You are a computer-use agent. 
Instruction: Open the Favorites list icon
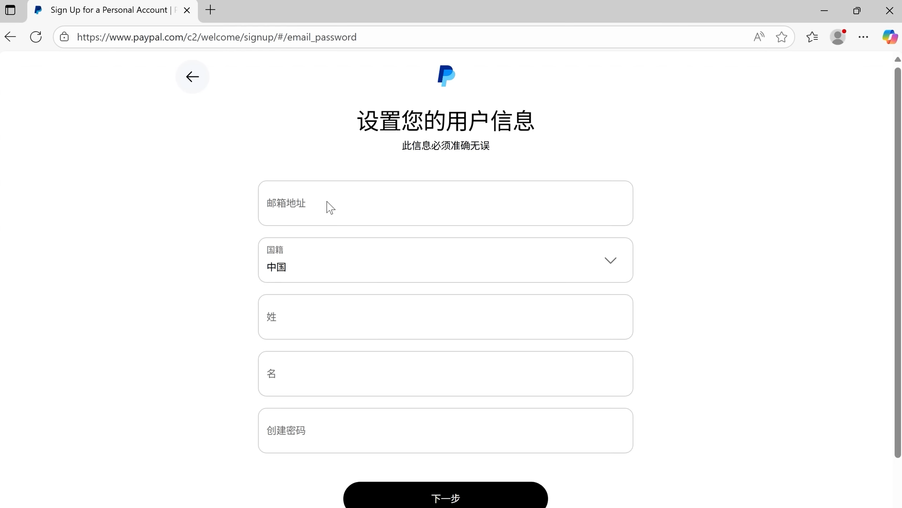point(812,37)
